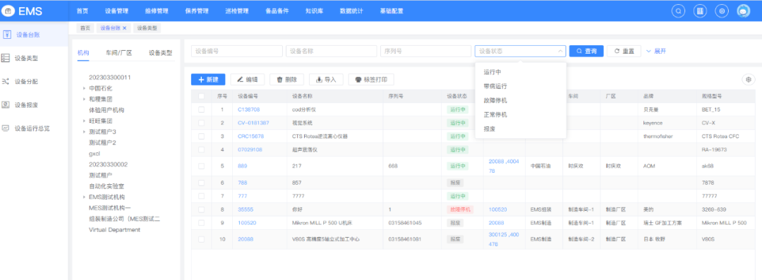Viewport: 762px width, 280px height.
Task: Click the book icon in header
Action: click(700, 11)
